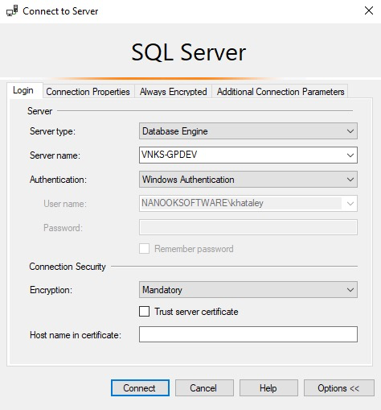Image resolution: width=381 pixels, height=410 pixels.
Task: Click the SQL Server heading text
Action: (189, 52)
